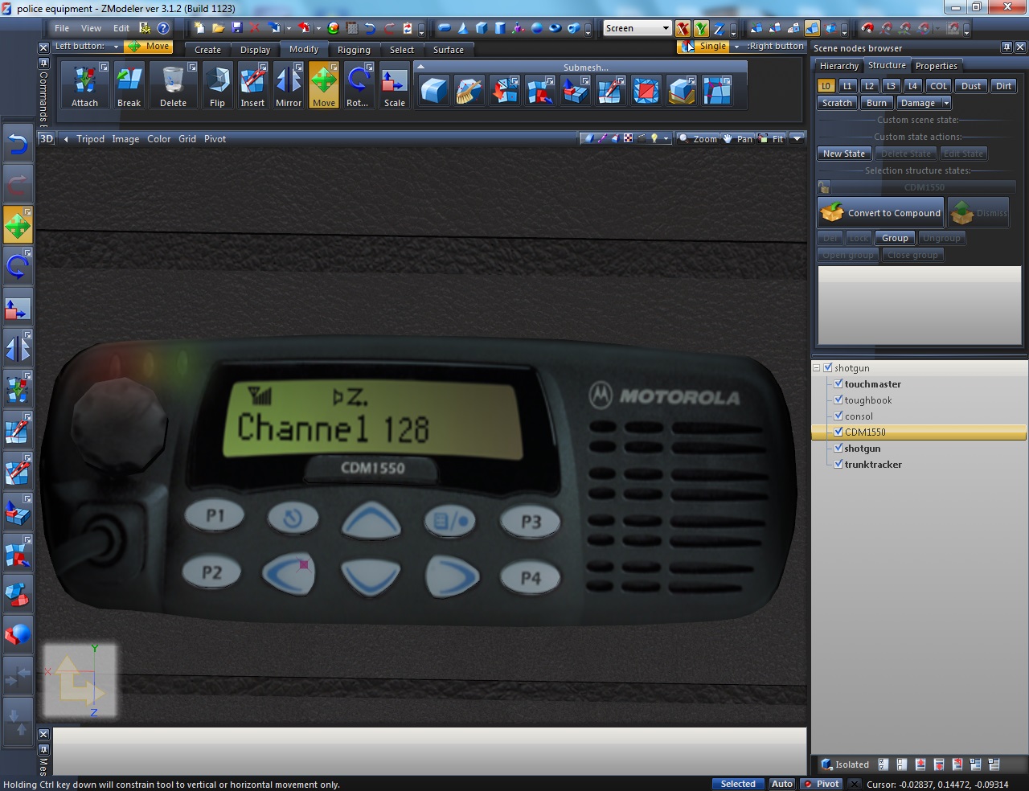Open the View menu
Image resolution: width=1029 pixels, height=791 pixels.
pos(92,28)
